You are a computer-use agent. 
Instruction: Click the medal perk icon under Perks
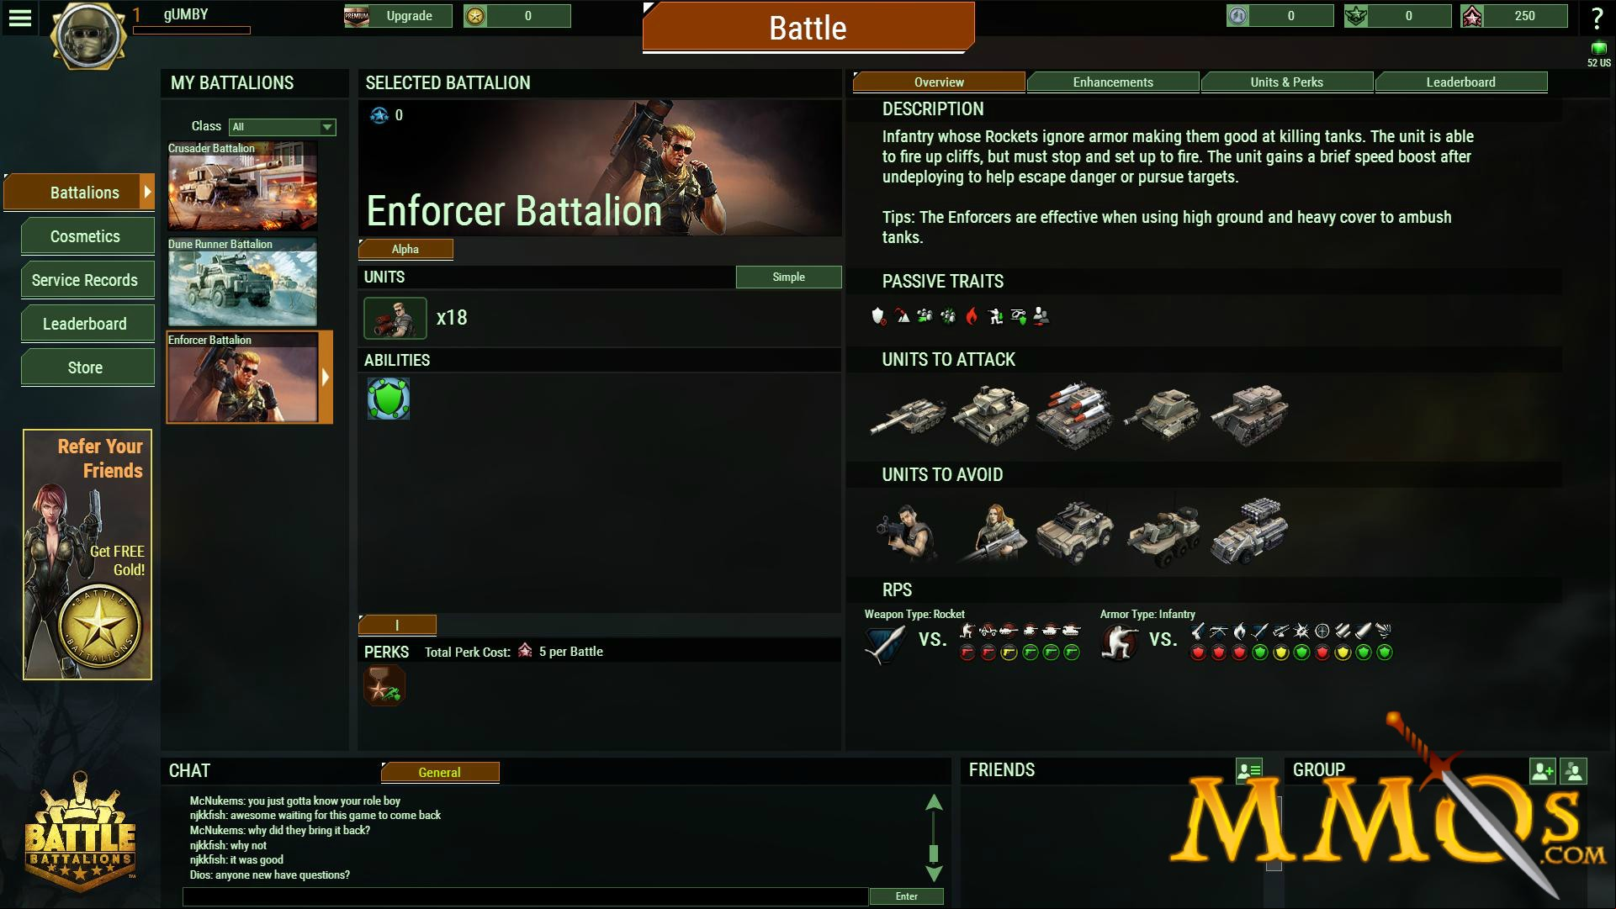tap(384, 685)
